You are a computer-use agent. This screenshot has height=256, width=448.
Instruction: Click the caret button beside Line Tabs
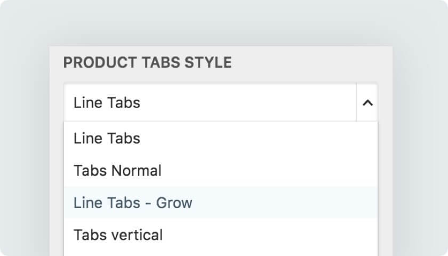click(x=367, y=102)
